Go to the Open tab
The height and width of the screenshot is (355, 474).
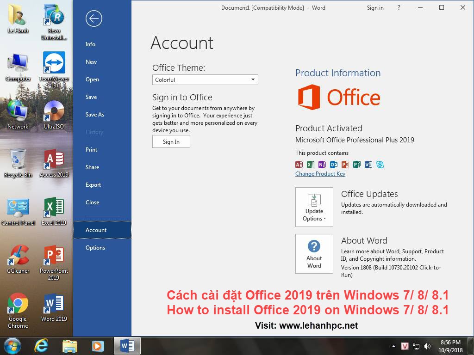click(x=102, y=80)
